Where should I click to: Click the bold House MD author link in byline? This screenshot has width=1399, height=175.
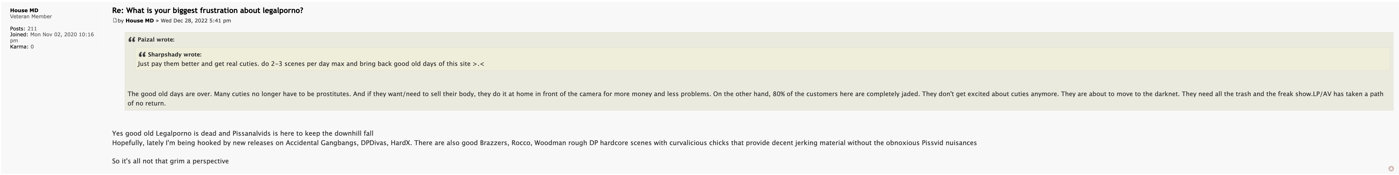click(139, 20)
